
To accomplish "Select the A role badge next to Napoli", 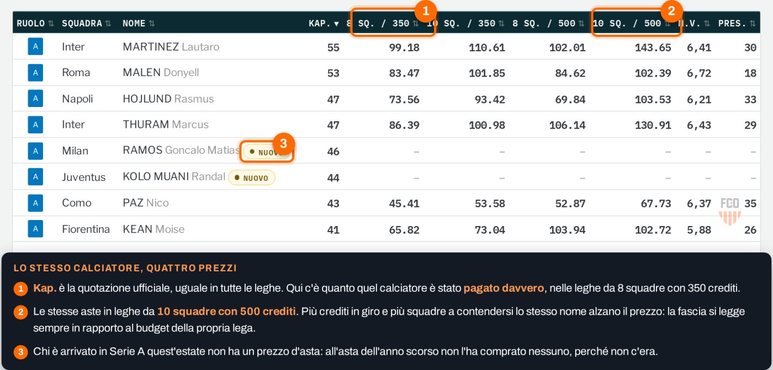I will [35, 99].
